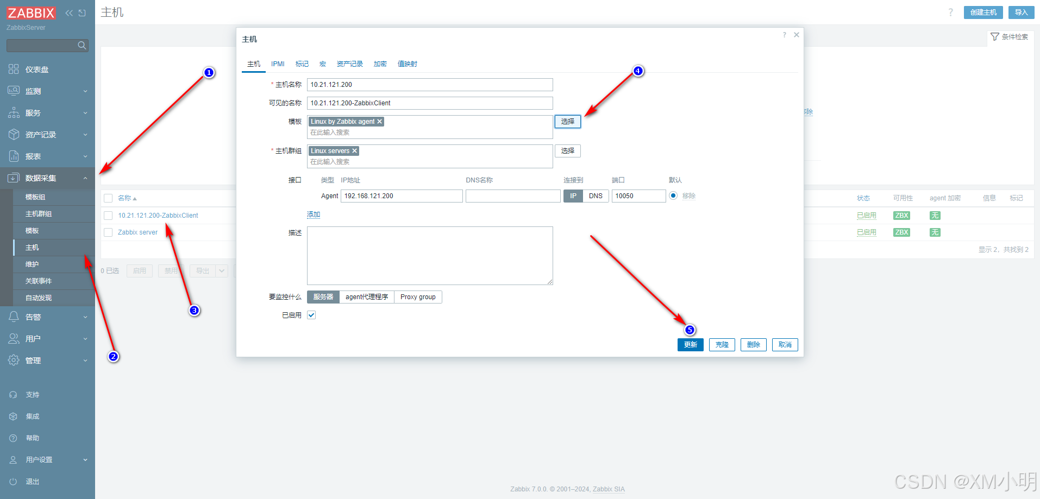The image size is (1040, 499).
Task: Click the help question mark in dialog header
Action: click(x=784, y=35)
